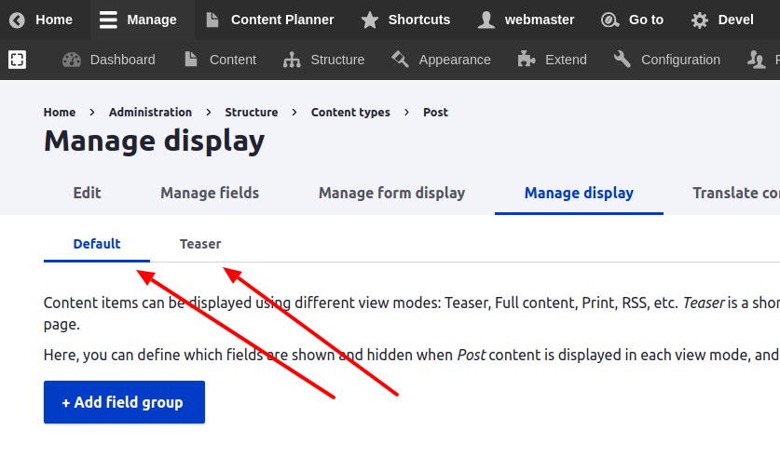Open the Structure admin menu
Image resolution: width=780 pixels, height=471 pixels.
(x=324, y=60)
